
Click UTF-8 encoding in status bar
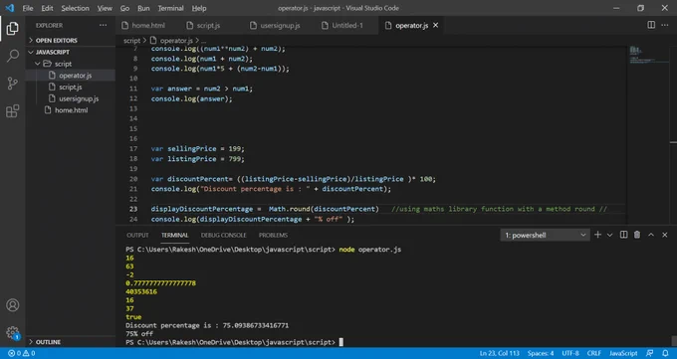[569, 353]
